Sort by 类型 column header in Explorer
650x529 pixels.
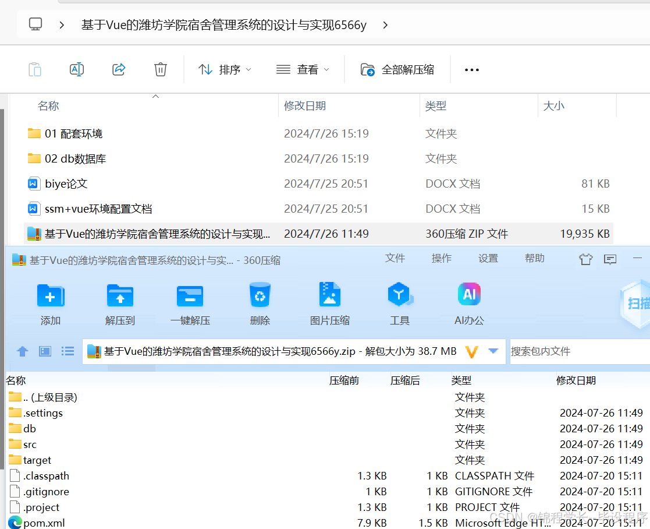tap(436, 106)
